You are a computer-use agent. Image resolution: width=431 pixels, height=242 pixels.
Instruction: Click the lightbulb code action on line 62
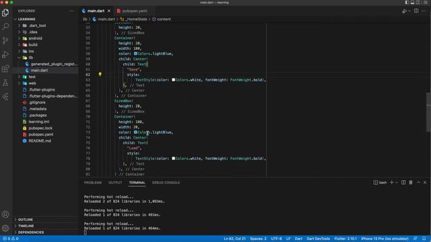click(x=100, y=75)
